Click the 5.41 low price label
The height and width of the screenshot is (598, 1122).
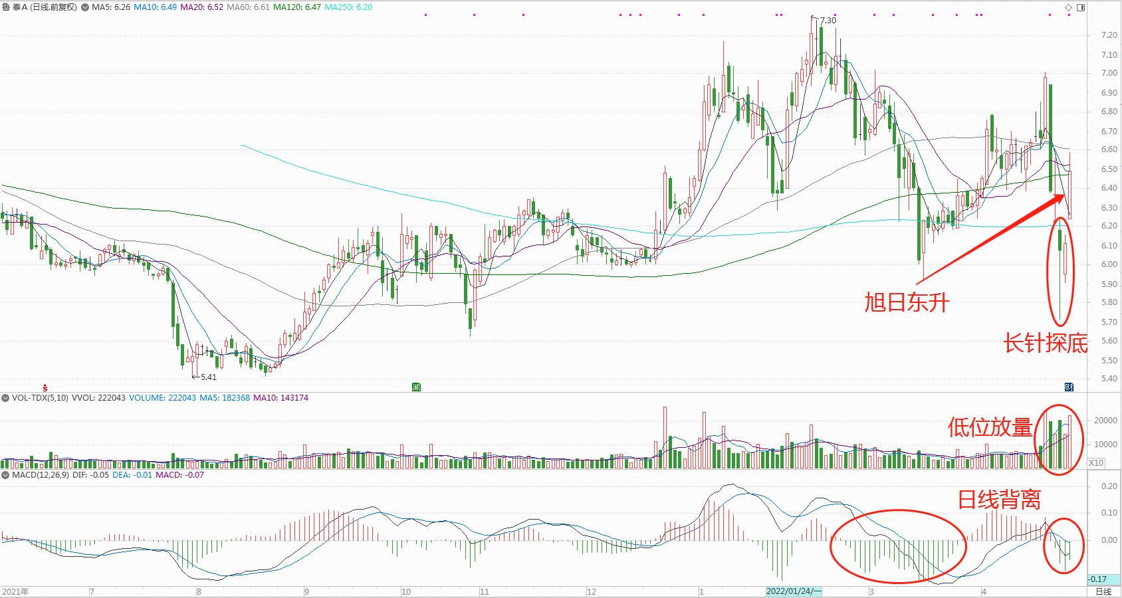208,377
